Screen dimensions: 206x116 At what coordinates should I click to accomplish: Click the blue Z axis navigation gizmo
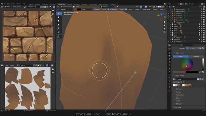[x=162, y=14]
